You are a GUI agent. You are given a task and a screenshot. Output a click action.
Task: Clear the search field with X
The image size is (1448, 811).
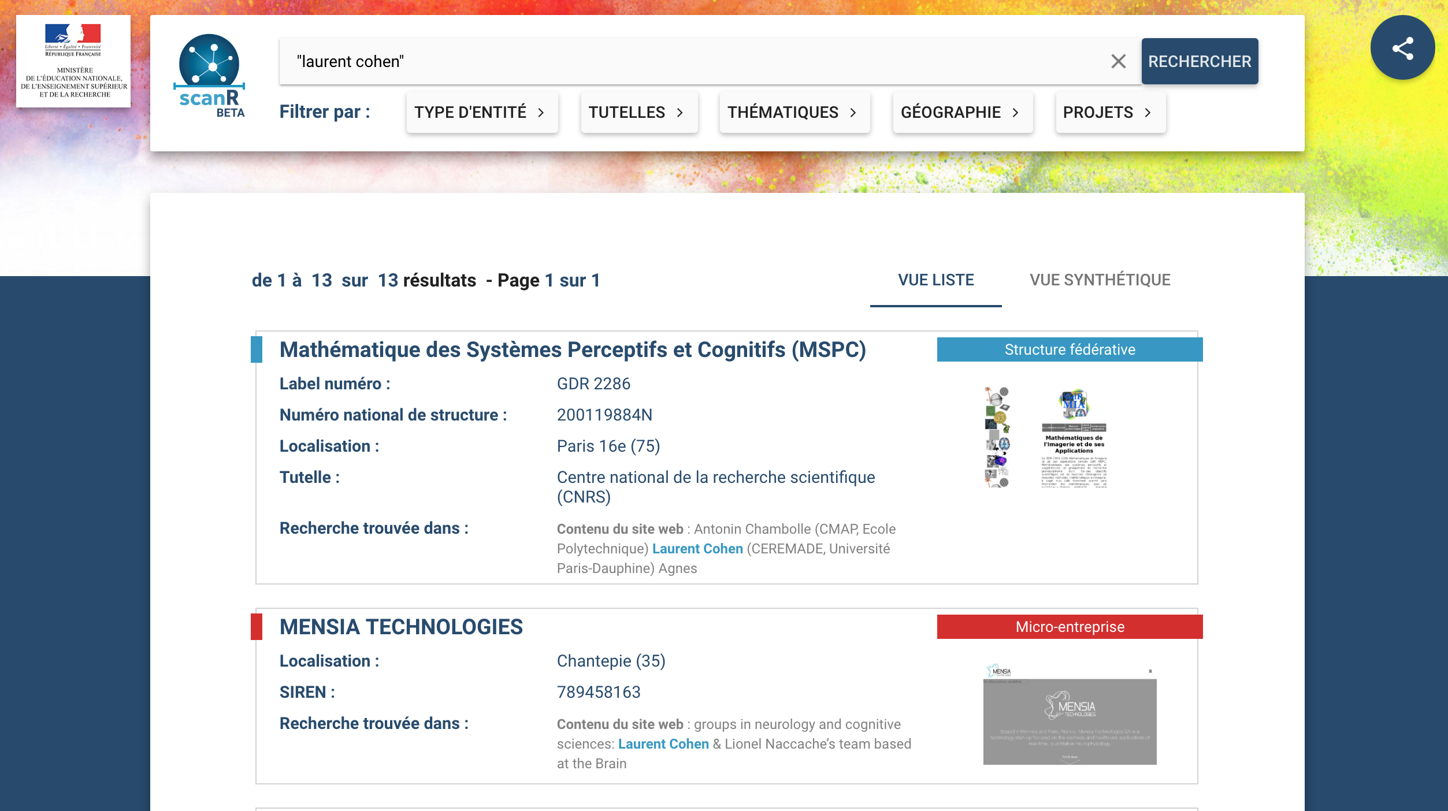[x=1118, y=61]
